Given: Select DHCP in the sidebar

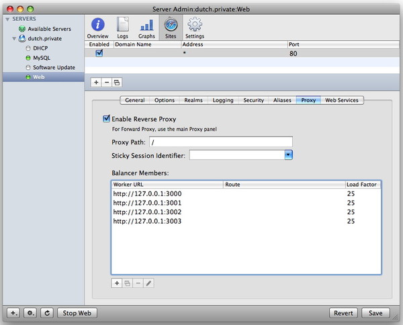Looking at the screenshot, I should (x=40, y=48).
